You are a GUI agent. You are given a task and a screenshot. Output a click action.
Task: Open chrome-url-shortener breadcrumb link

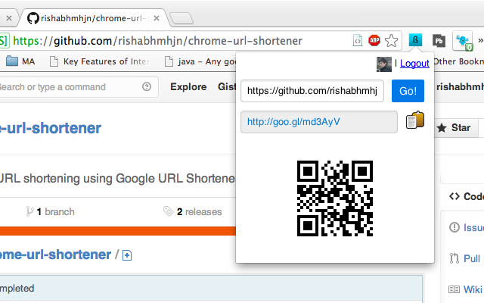(55, 255)
